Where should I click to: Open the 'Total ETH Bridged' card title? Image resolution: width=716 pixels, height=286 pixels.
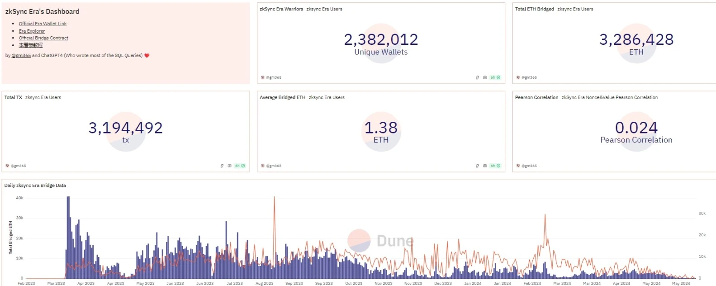(534, 9)
